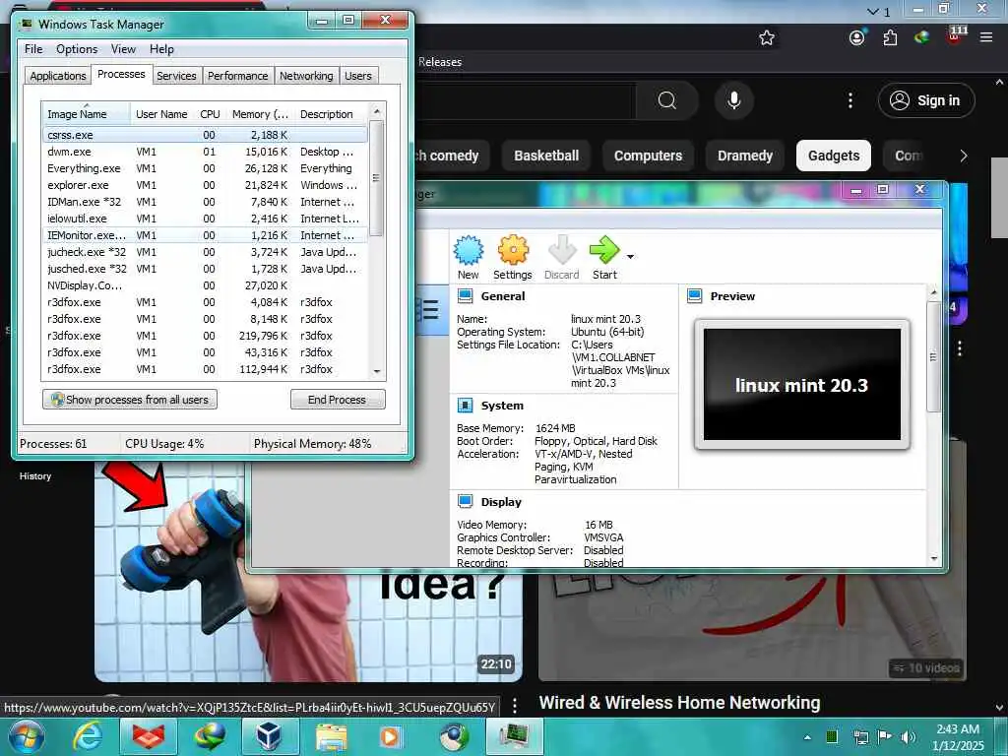Open Task Manager Options menu
The width and height of the screenshot is (1008, 756).
click(x=77, y=49)
